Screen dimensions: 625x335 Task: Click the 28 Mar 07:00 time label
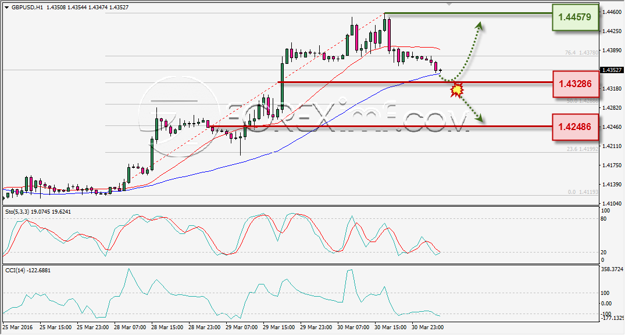pyautogui.click(x=130, y=327)
